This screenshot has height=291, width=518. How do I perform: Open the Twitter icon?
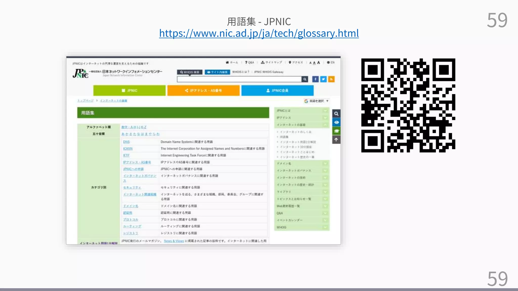tap(323, 79)
